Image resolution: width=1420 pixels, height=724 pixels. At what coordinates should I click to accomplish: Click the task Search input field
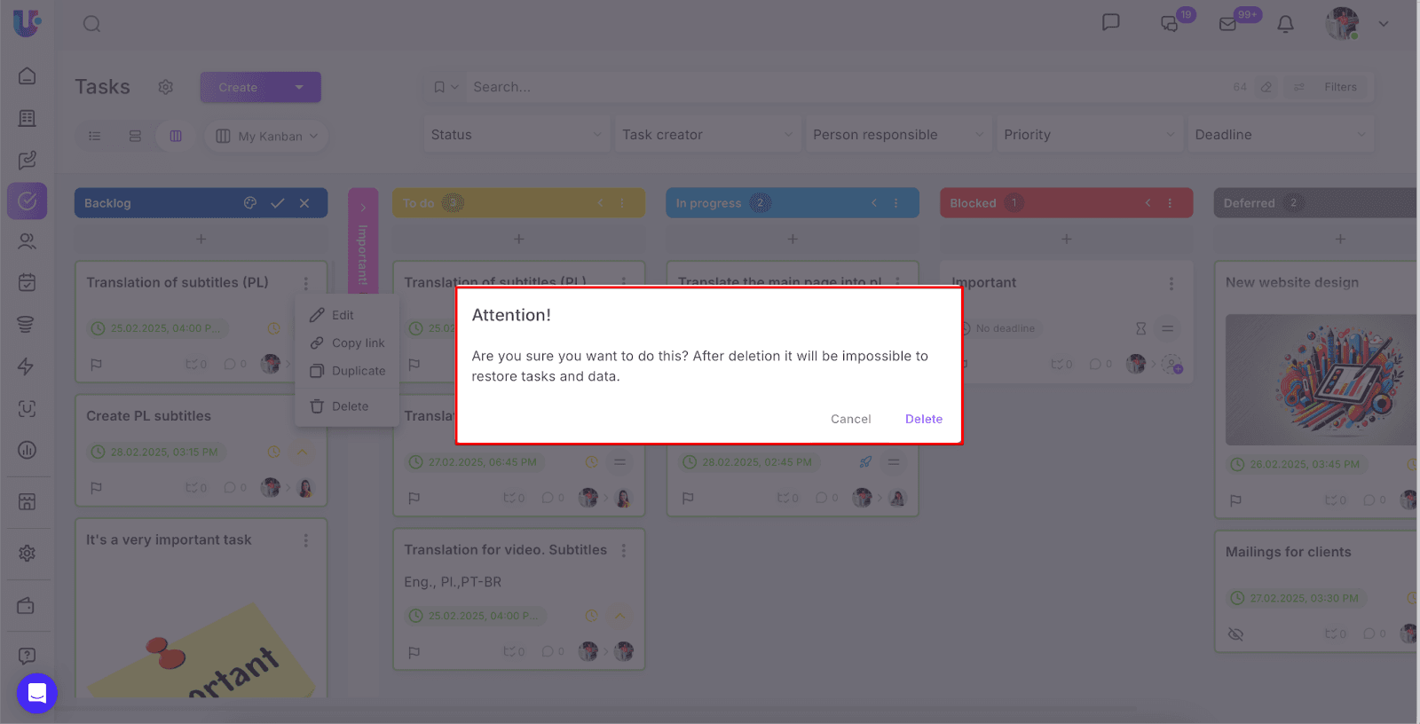coord(843,87)
